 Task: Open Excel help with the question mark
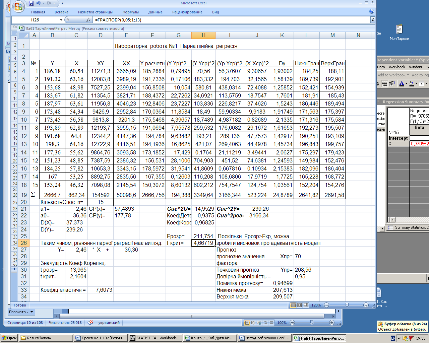(372, 12)
